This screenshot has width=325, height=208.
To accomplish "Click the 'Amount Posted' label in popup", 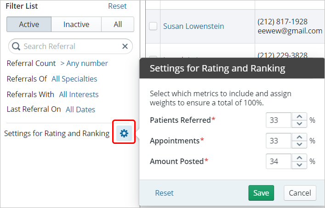I will point(177,161).
